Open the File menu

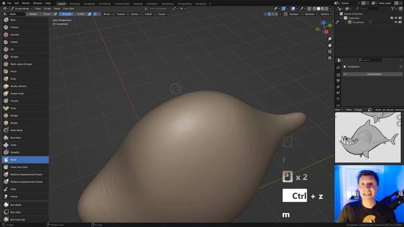pyautogui.click(x=9, y=3)
